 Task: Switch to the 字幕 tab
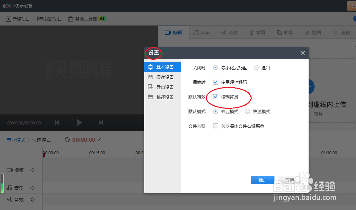pyautogui.click(x=257, y=33)
